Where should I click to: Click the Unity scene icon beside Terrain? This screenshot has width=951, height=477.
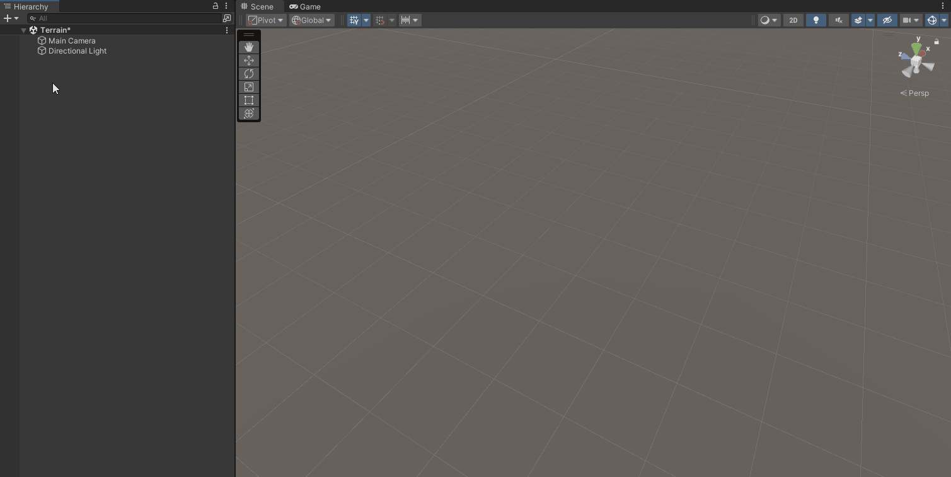(33, 30)
